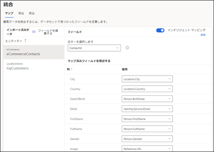Click the sort arrow beside 列 column header

(x=72, y=70)
